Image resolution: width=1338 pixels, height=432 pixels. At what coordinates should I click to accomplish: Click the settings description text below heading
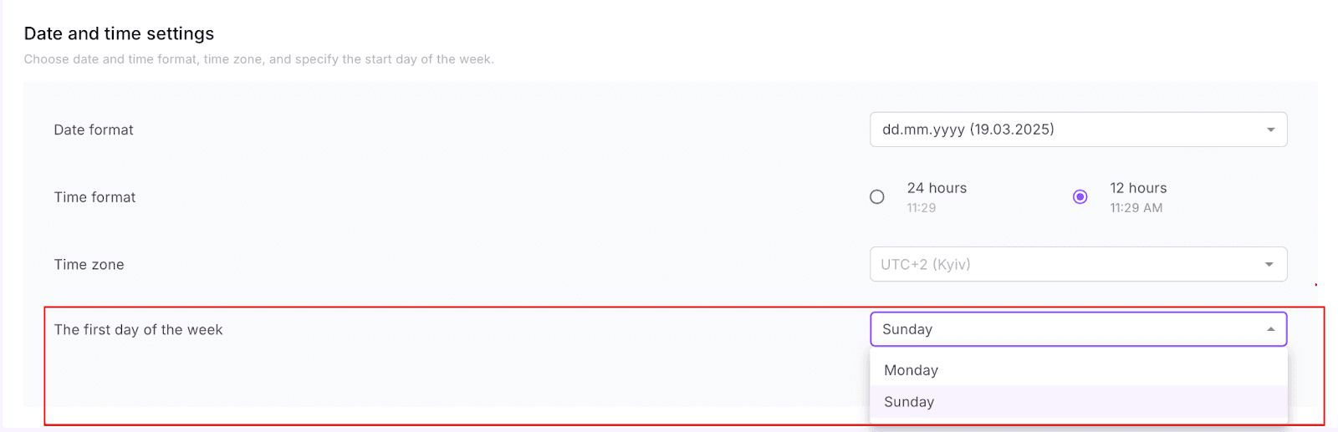[258, 59]
